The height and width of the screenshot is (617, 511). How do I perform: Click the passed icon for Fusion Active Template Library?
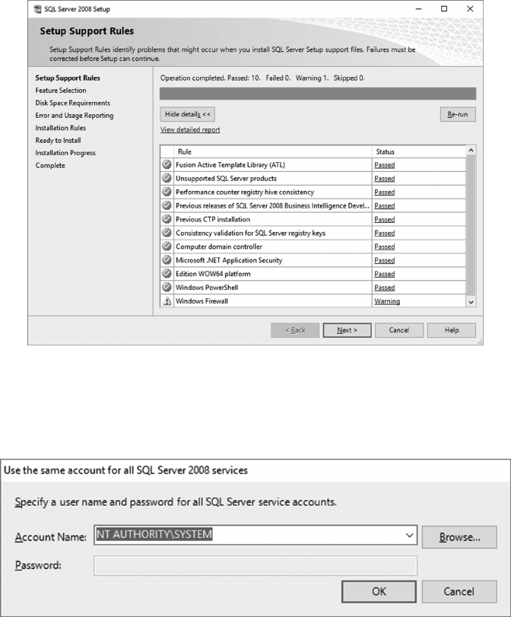[x=167, y=164]
